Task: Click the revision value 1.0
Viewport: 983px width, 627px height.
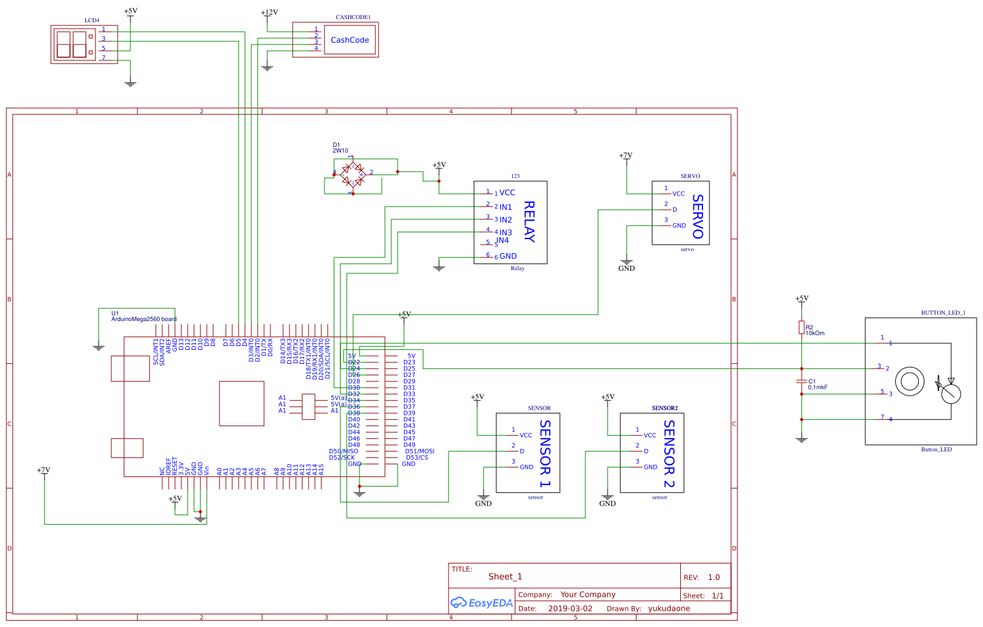Action: click(714, 577)
